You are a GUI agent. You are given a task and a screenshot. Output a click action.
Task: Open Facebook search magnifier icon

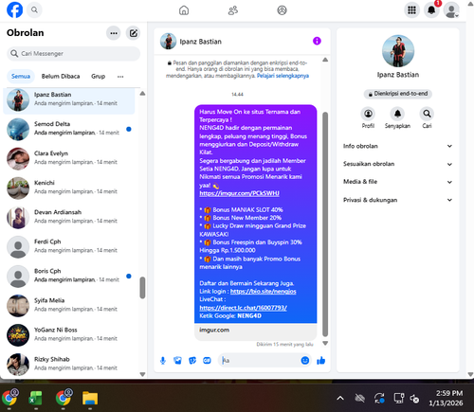pyautogui.click(x=34, y=10)
